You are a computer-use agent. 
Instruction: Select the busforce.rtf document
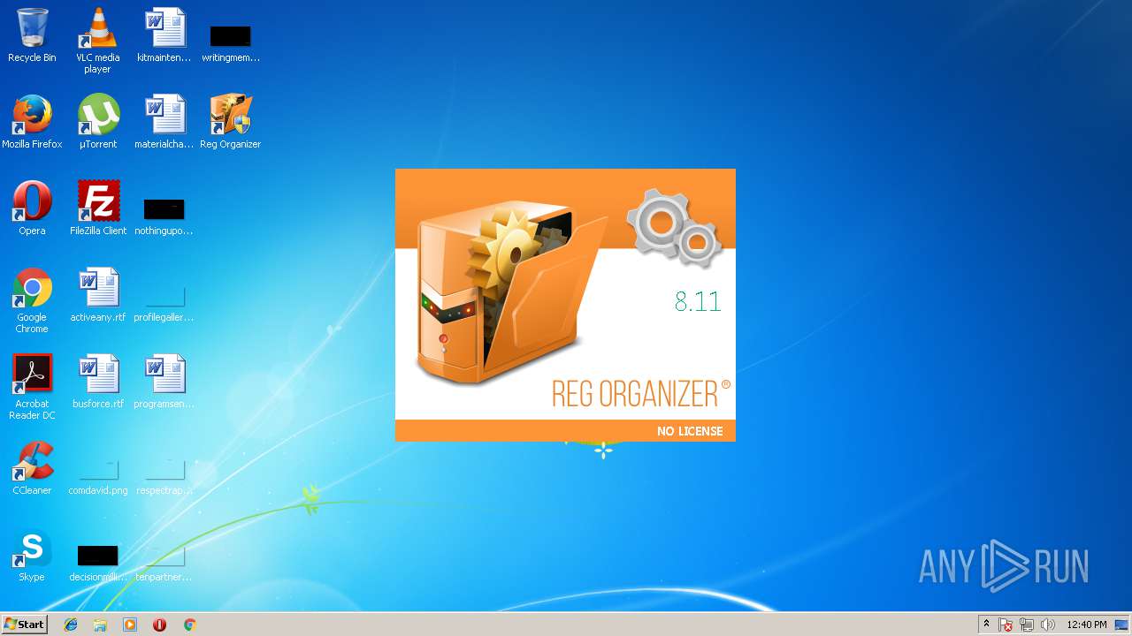pos(97,382)
